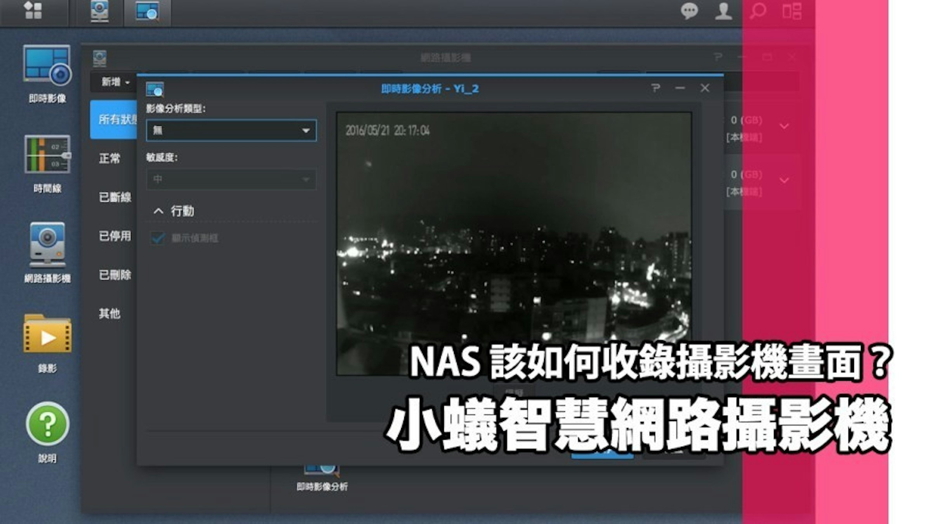932x524 pixels.
Task: Select 已刪除 status filter
Action: [115, 275]
